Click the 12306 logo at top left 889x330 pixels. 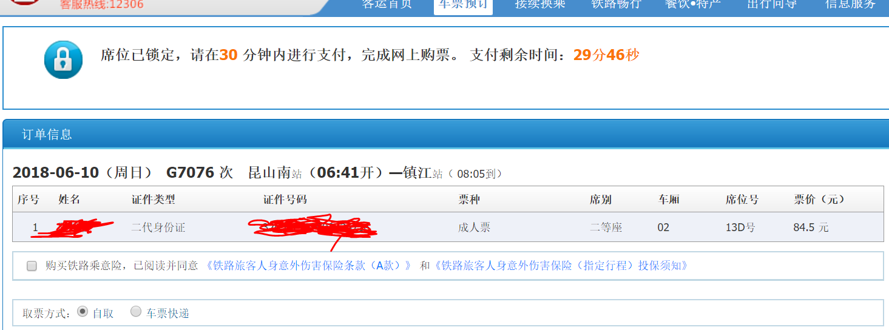click(x=22, y=2)
